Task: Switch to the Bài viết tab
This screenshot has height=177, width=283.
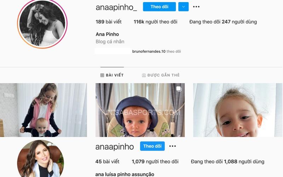Action: (112, 75)
